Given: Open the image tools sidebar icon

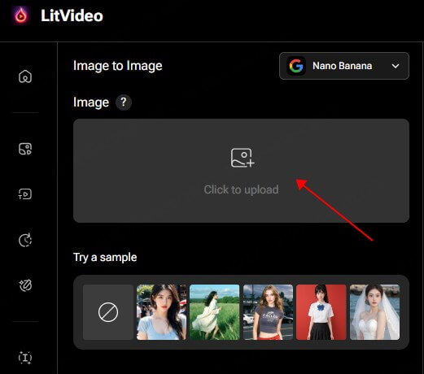Looking at the screenshot, I should pos(25,149).
